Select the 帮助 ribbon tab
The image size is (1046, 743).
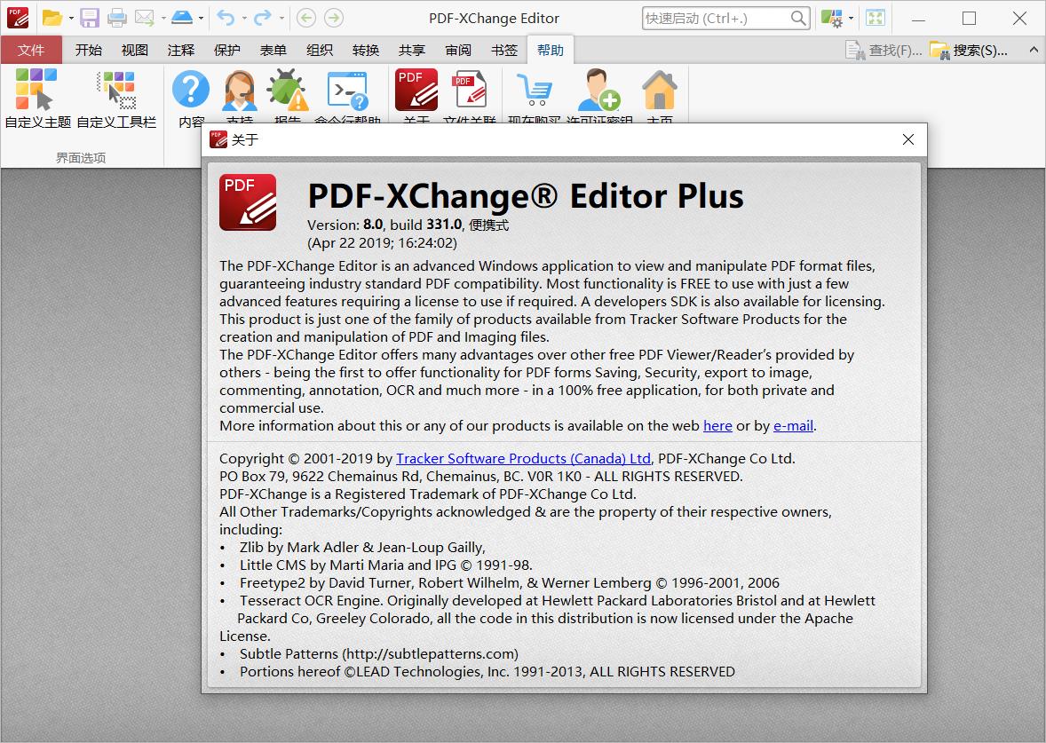click(x=551, y=50)
